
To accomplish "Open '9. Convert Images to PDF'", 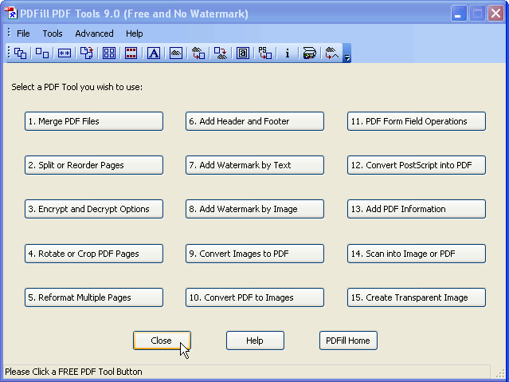I will (x=255, y=254).
